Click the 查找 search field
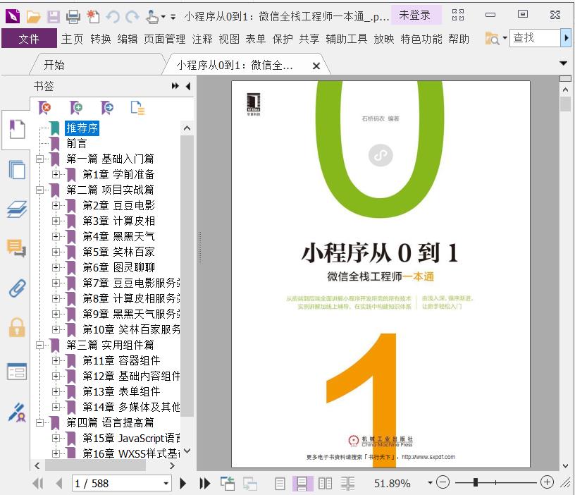The width and height of the screenshot is (575, 495). click(535, 38)
